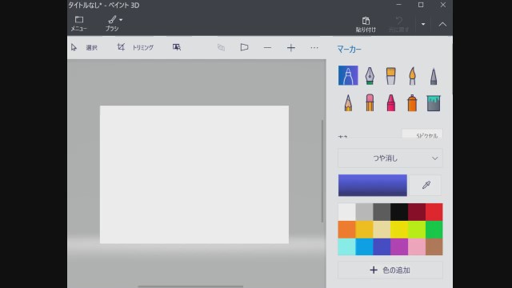Viewport: 512px width, 288px height.
Task: Zoom out with minus button
Action: pos(267,48)
